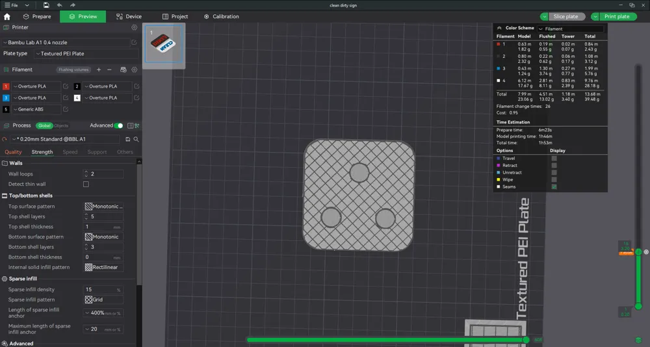Add a filament with the plus icon
Image resolution: width=650 pixels, height=347 pixels.
pos(99,70)
